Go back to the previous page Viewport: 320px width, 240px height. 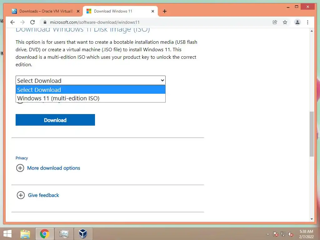pyautogui.click(x=12, y=22)
